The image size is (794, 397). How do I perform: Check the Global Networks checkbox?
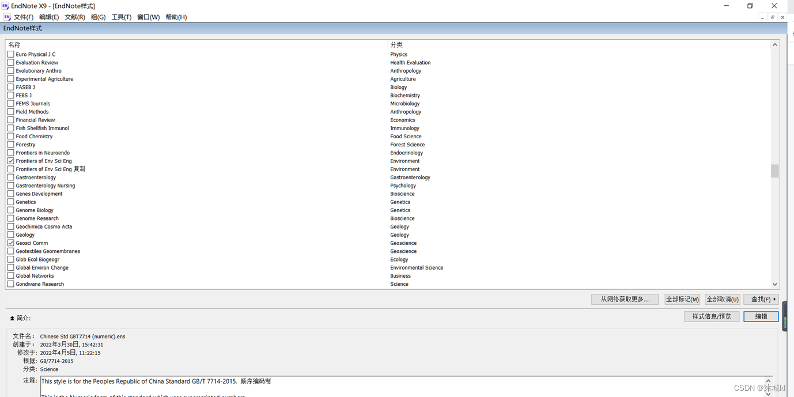point(10,275)
